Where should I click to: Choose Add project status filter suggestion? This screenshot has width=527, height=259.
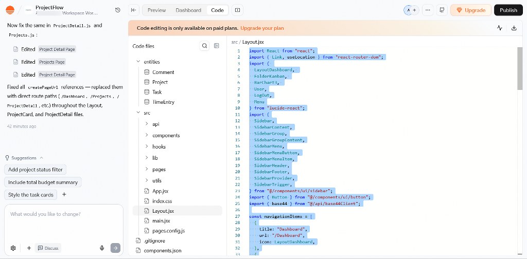[36, 170]
